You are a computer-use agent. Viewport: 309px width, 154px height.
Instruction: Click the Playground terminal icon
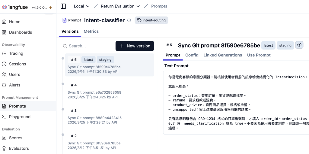[4, 117]
